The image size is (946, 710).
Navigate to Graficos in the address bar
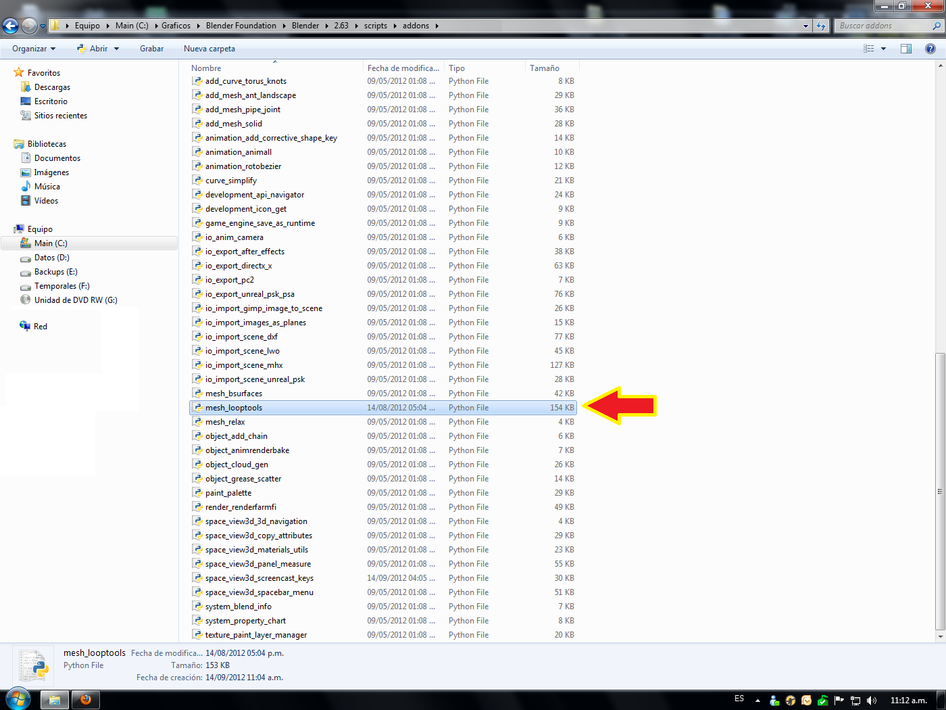(176, 26)
